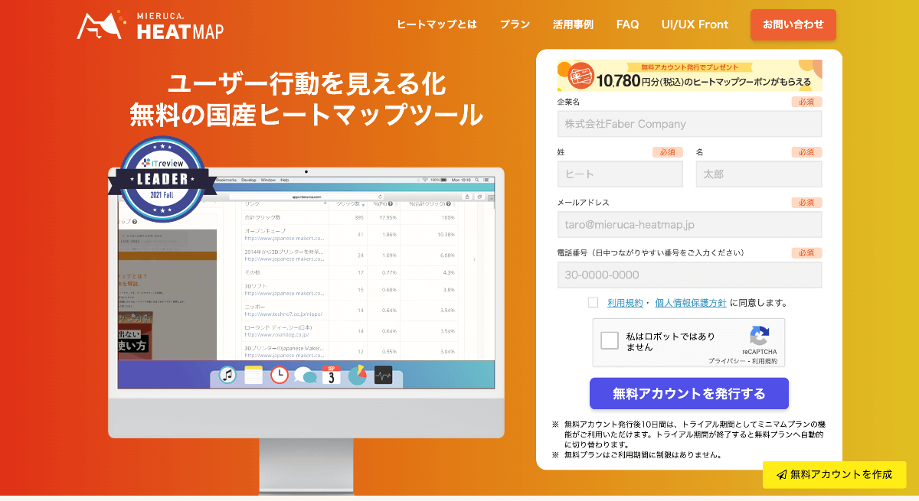Screen dimensions: 919x501
Task: Focus the メールアドレス input field
Action: 689,224
